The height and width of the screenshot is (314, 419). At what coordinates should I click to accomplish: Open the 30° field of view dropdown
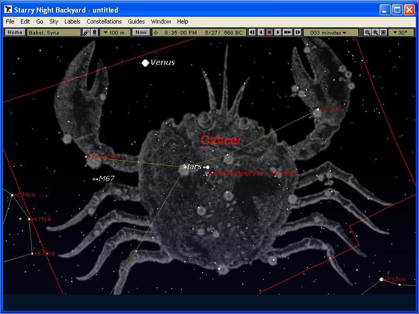click(x=401, y=32)
